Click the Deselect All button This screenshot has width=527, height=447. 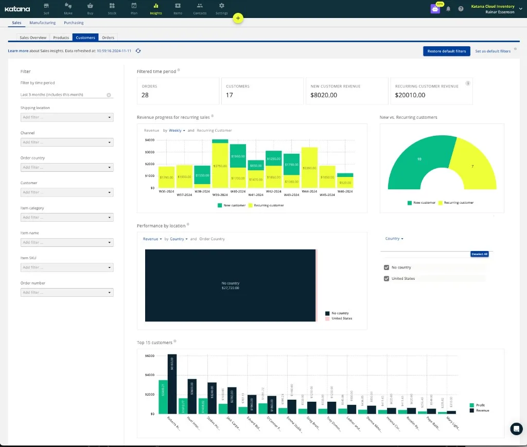(479, 254)
